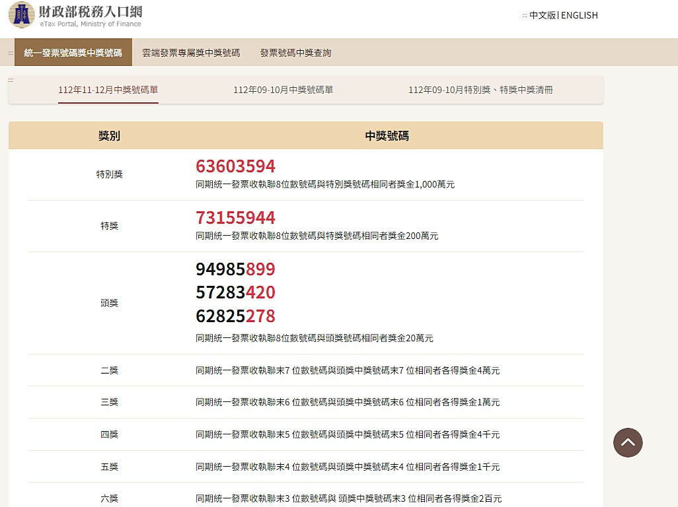Open 雲端發票專屬獎中獎號碼 navigation tab
This screenshot has width=678, height=507.
pyautogui.click(x=191, y=53)
